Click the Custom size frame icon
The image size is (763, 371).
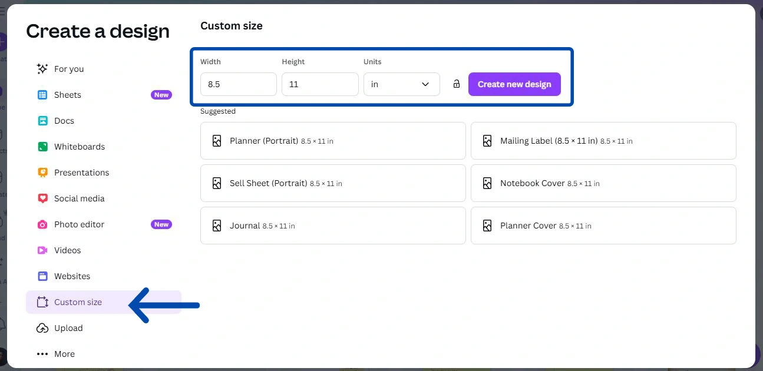point(42,302)
